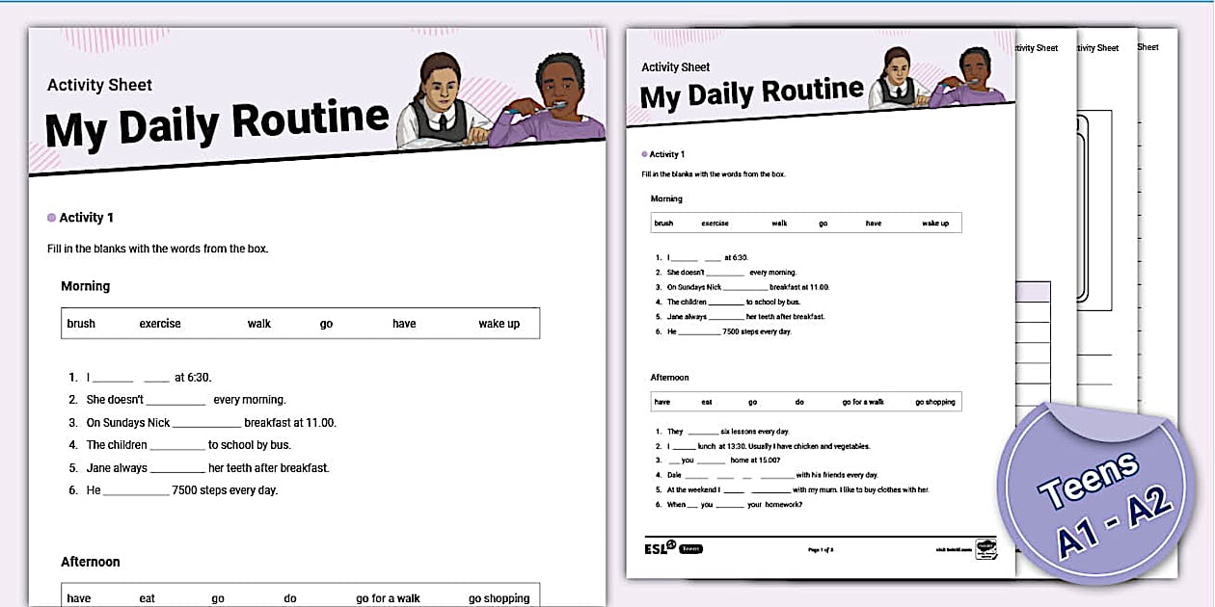Switch to the second stacked Activity Sheet

(1037, 47)
